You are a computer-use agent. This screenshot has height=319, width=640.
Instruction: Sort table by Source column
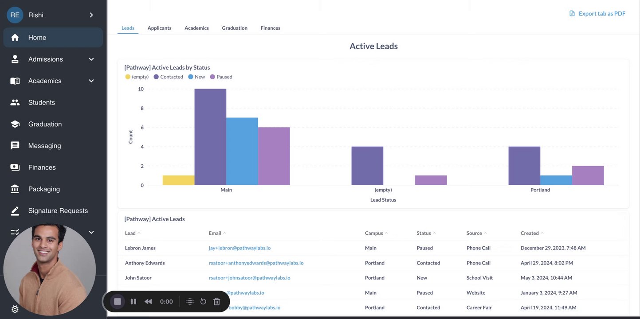[476, 233]
